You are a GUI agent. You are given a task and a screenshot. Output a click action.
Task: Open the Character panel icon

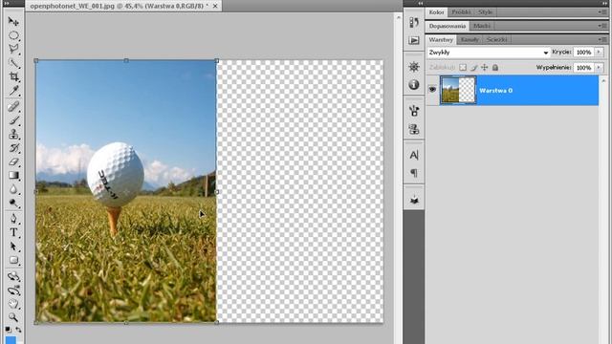[x=414, y=155]
